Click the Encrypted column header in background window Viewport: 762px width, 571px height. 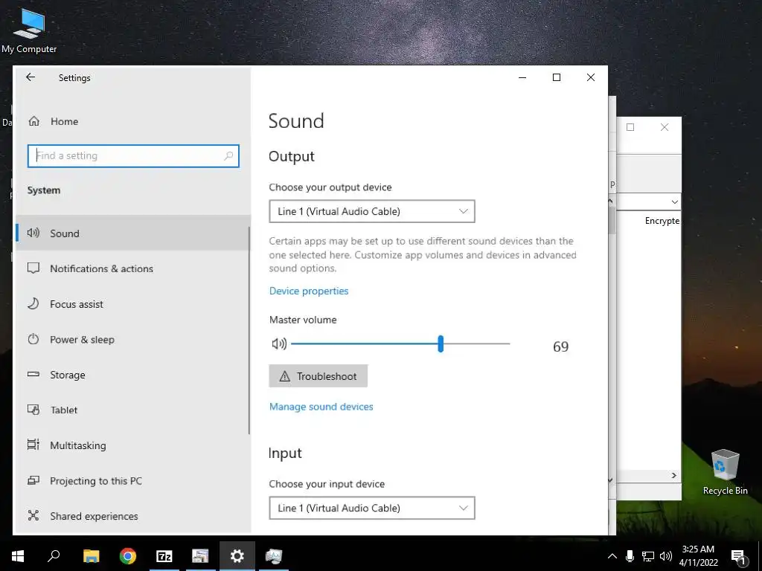[x=662, y=220]
